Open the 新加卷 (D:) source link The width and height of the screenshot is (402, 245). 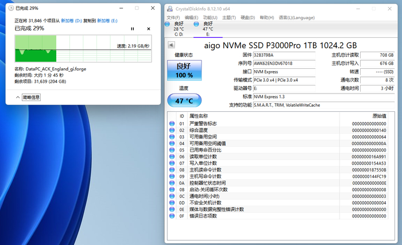[71, 21]
